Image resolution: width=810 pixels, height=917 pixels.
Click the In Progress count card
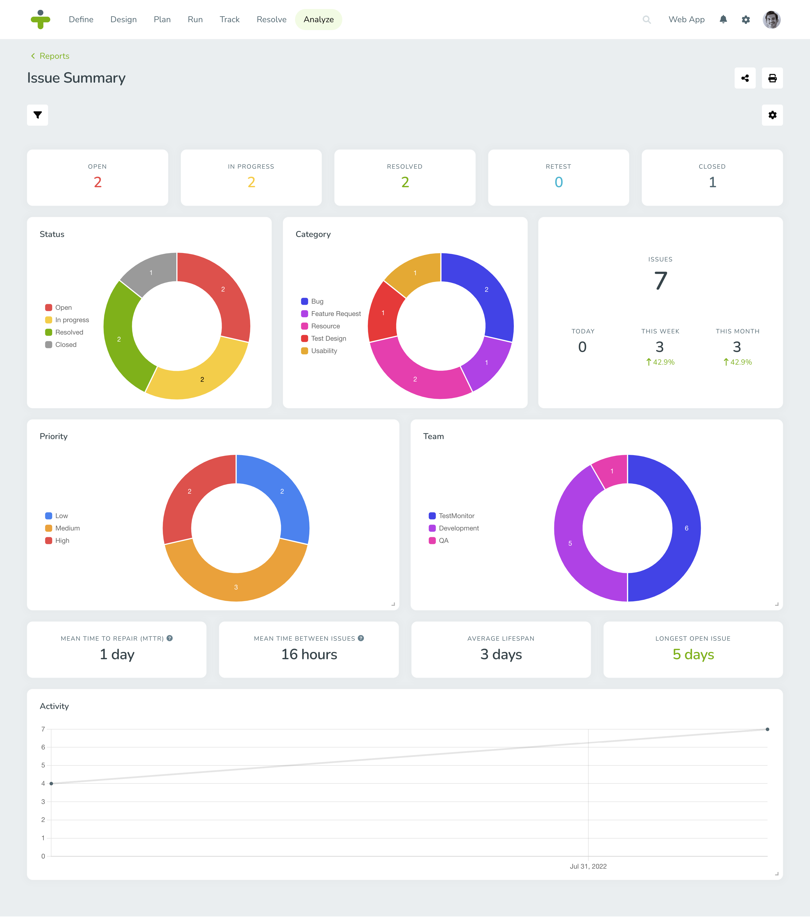click(251, 178)
